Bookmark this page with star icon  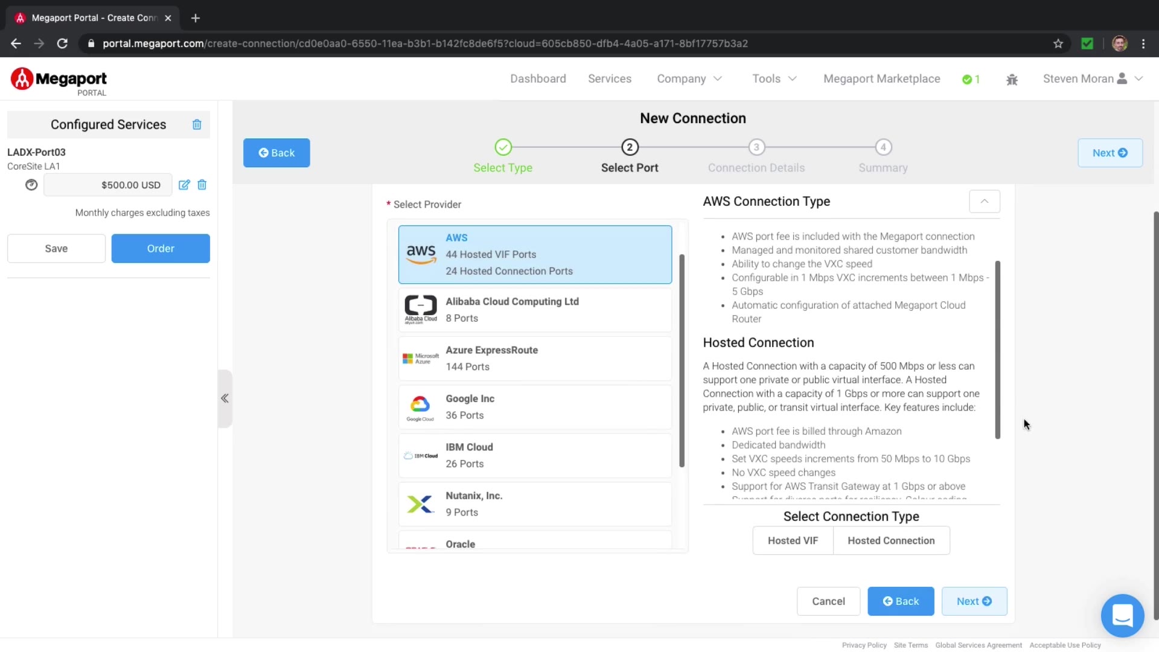1058,43
